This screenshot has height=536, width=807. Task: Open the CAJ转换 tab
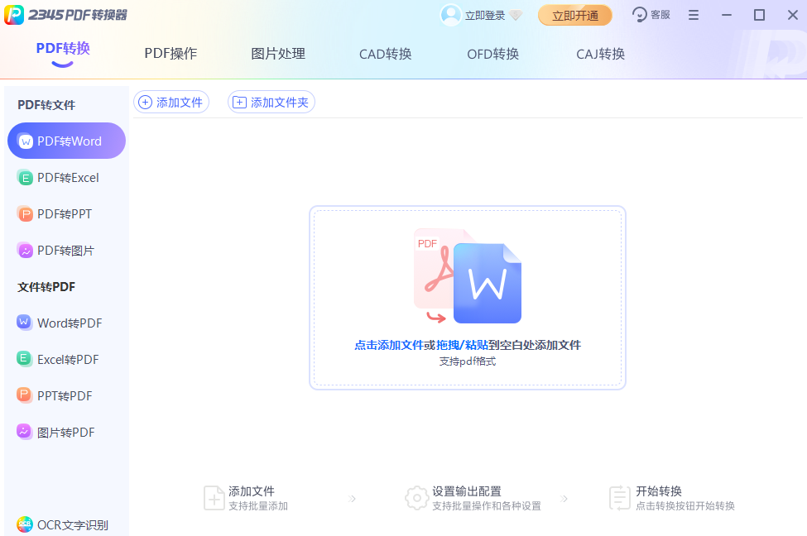click(601, 54)
